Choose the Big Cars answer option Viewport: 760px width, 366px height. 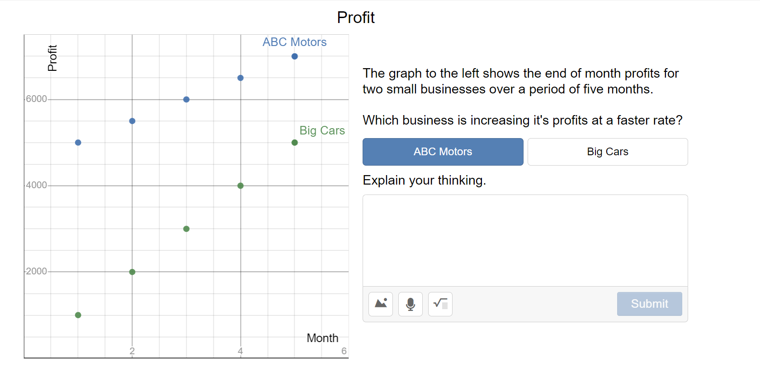click(607, 152)
